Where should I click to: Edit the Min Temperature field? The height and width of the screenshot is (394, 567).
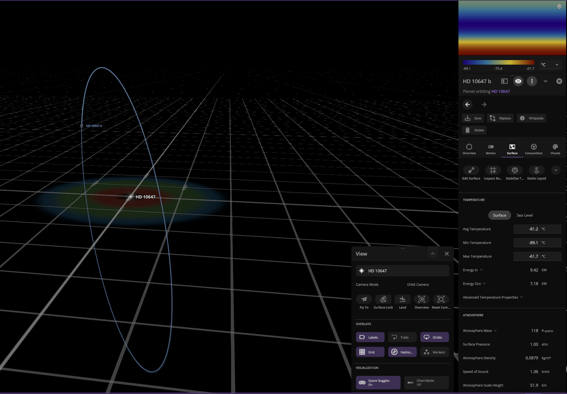[537, 243]
